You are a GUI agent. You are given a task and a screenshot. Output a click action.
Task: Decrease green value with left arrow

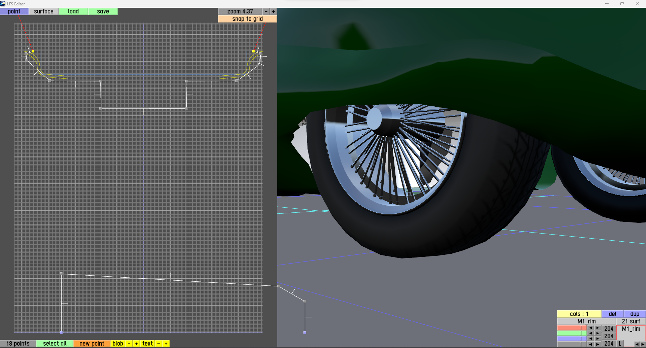(590, 333)
